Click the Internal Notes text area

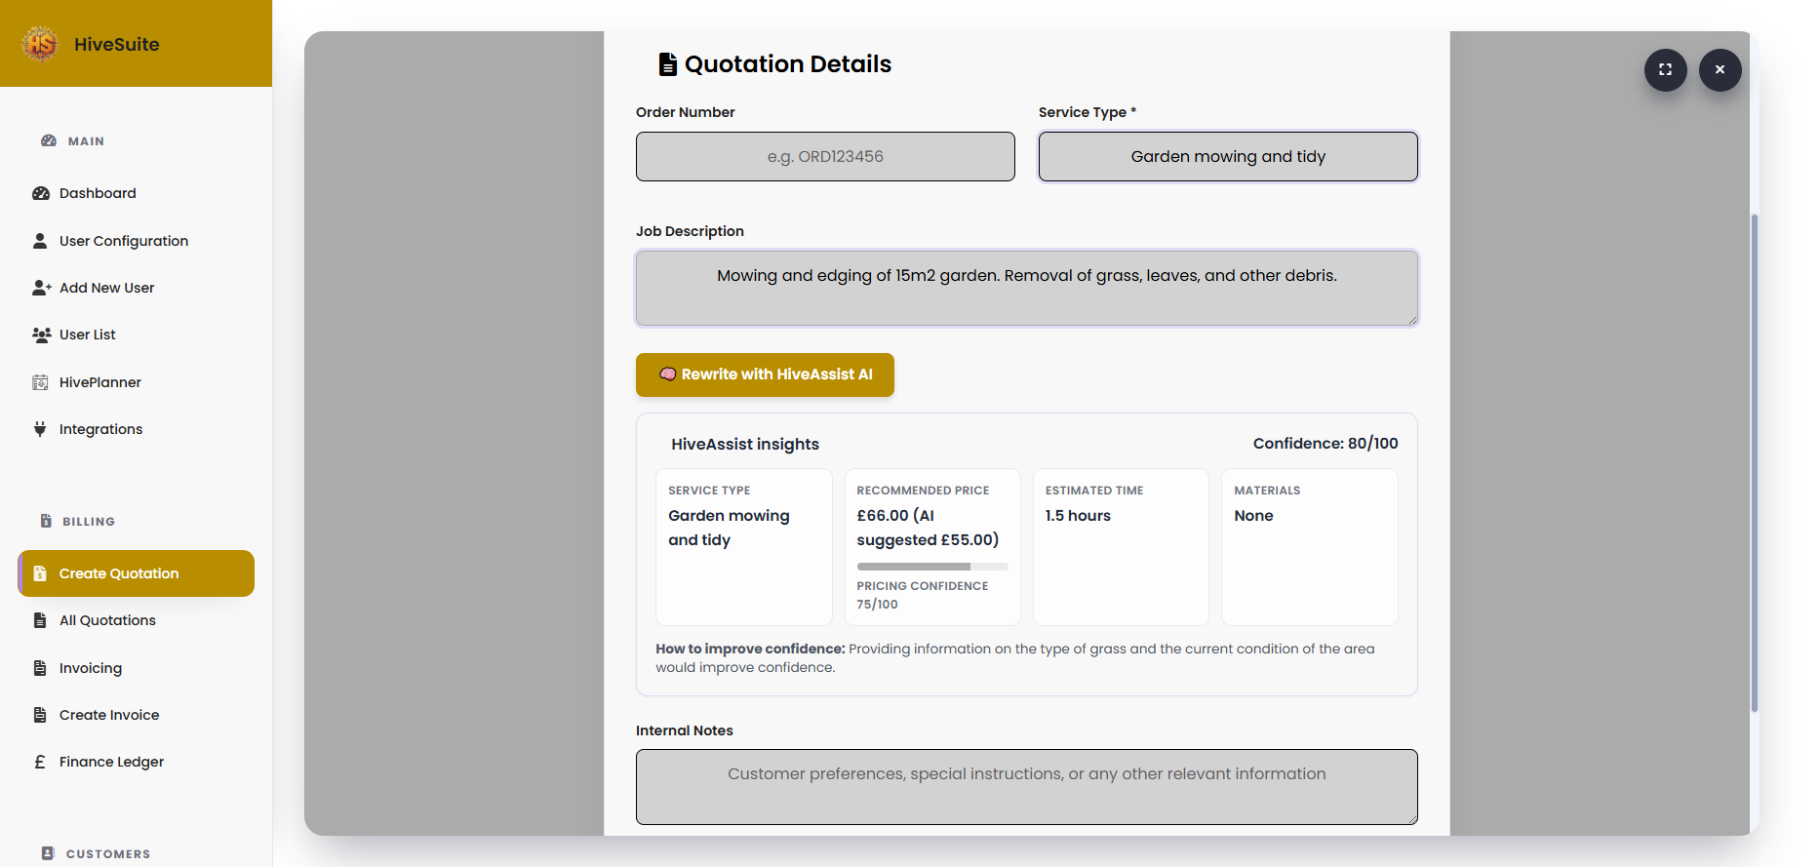[1026, 786]
